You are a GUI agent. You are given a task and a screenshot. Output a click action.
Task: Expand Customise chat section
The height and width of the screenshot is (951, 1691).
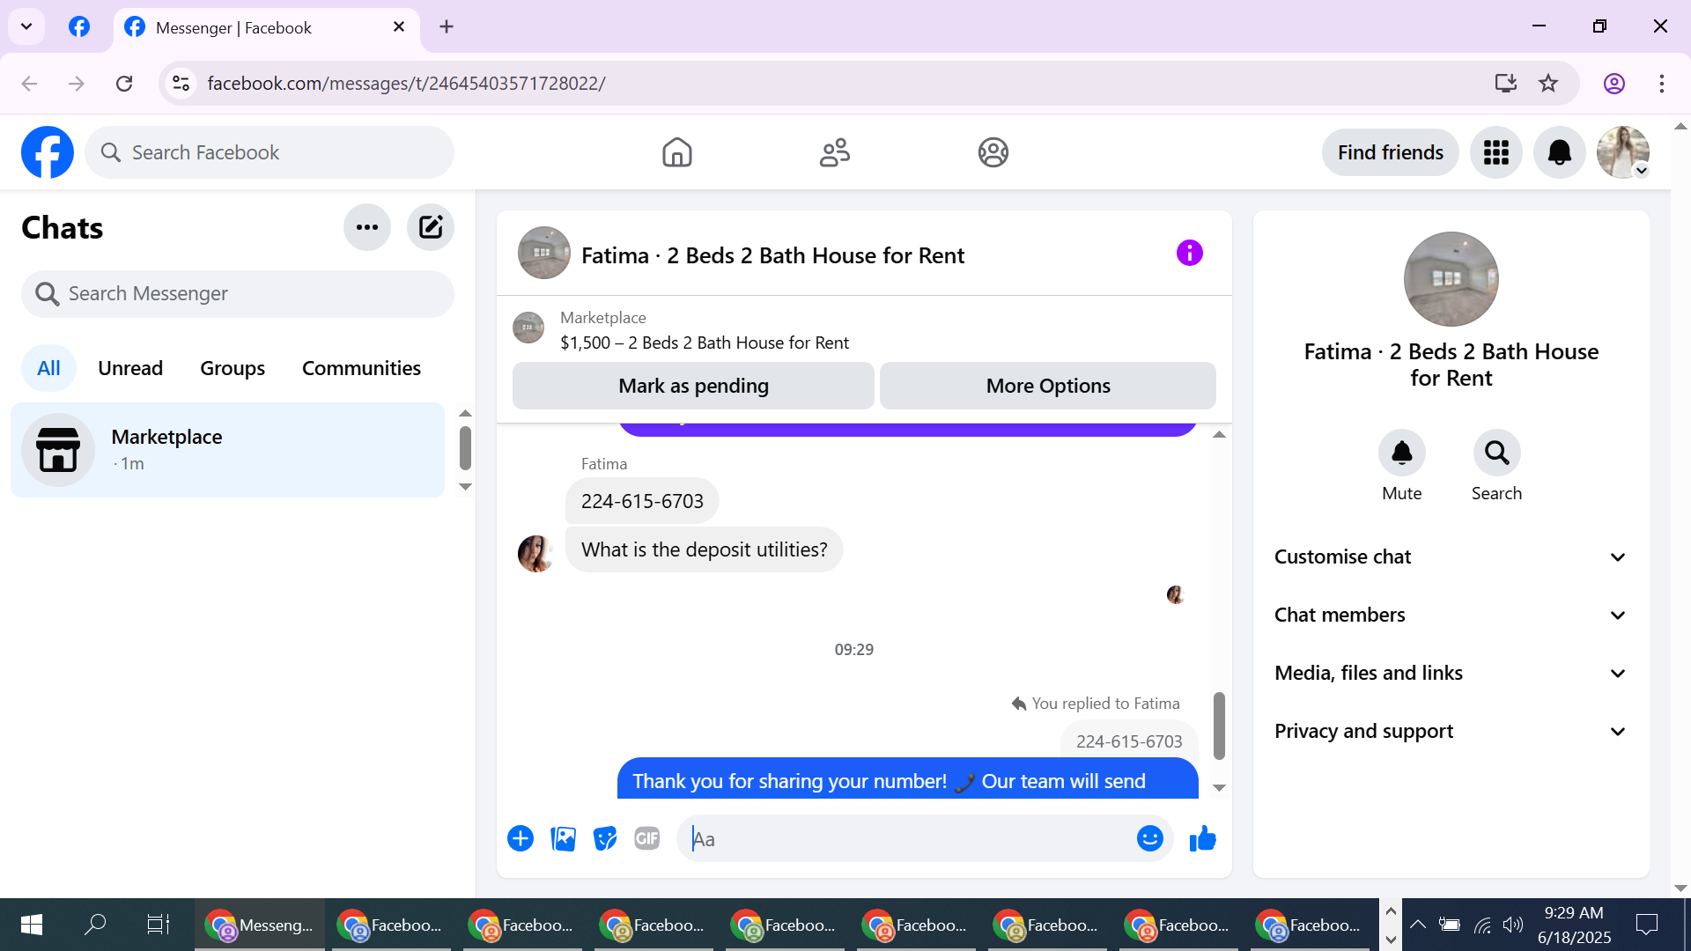(1451, 557)
